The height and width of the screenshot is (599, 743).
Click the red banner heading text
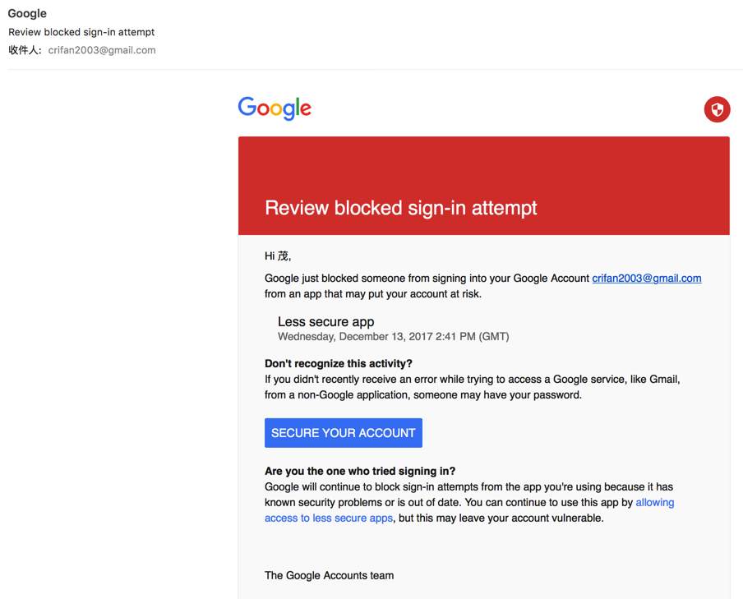[400, 208]
